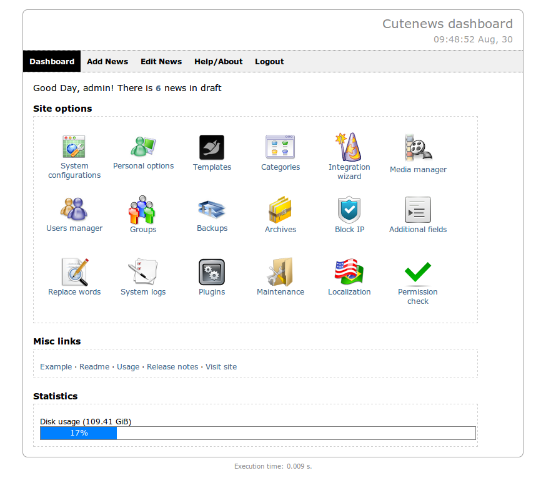Open the Categories icon
Image resolution: width=541 pixels, height=478 pixels.
(x=280, y=148)
